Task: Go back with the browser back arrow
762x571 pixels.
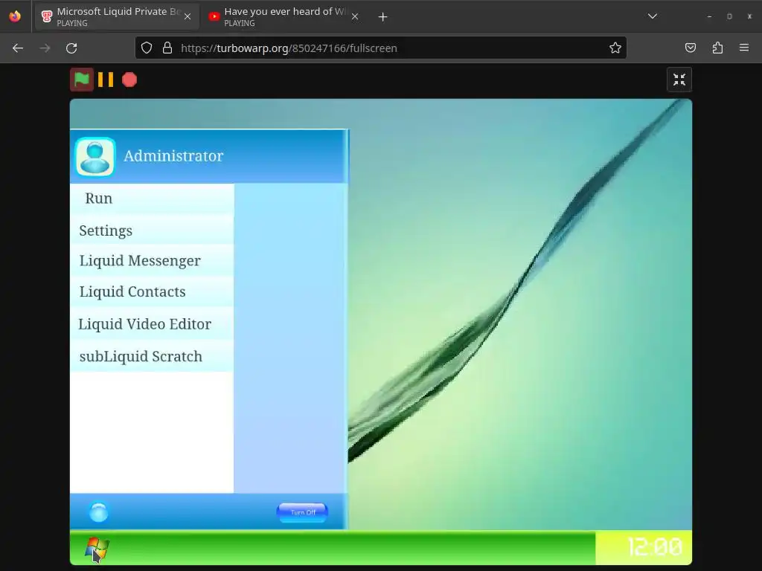Action: pos(18,48)
